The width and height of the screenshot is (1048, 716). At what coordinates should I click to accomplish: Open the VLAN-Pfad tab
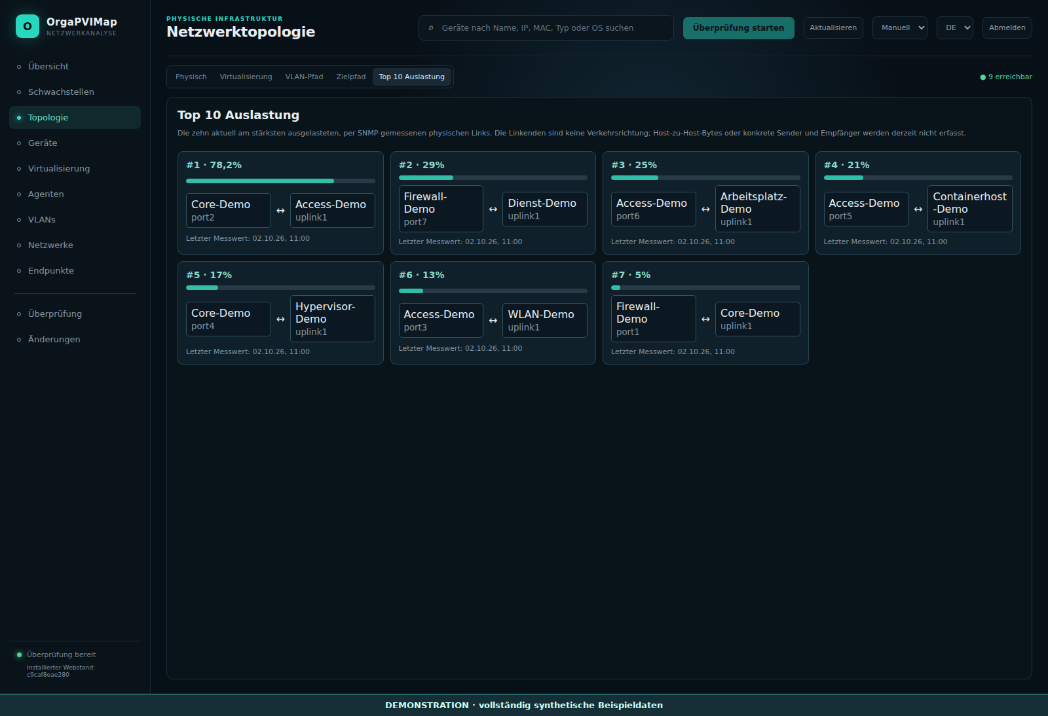pyautogui.click(x=305, y=77)
